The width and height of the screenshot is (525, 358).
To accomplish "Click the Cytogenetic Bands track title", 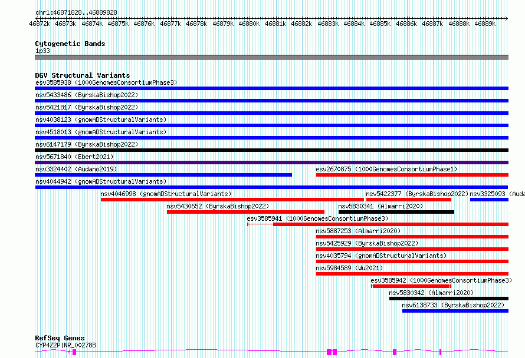I will pyautogui.click(x=70, y=44).
